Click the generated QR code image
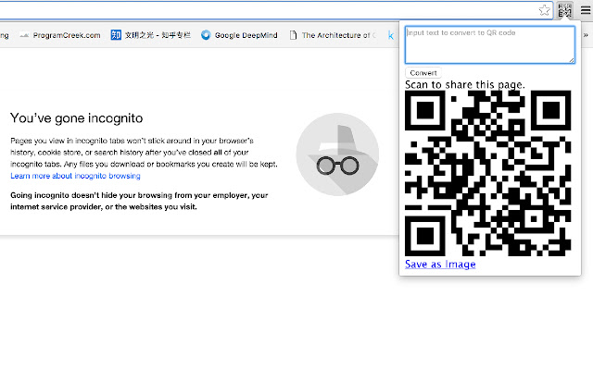593x370 pixels. pyautogui.click(x=490, y=173)
